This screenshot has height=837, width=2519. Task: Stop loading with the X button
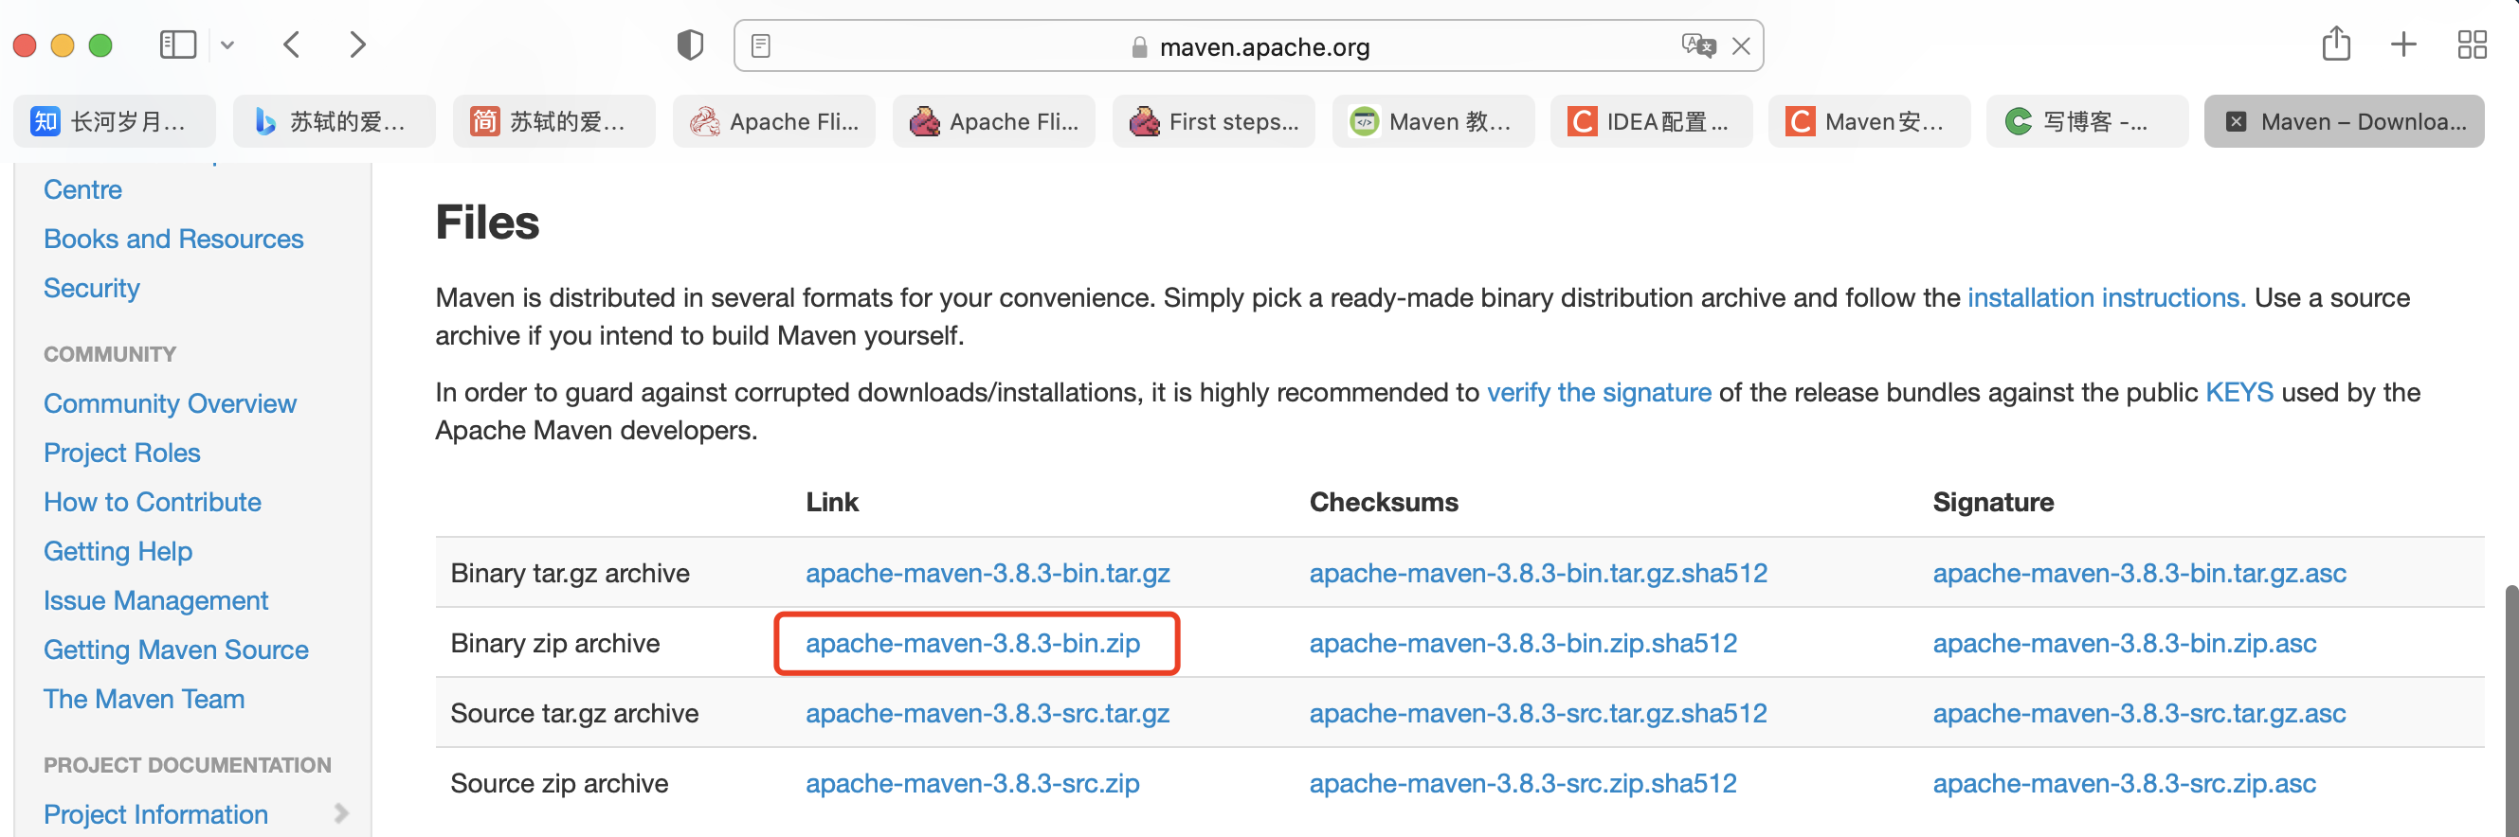click(x=1741, y=45)
